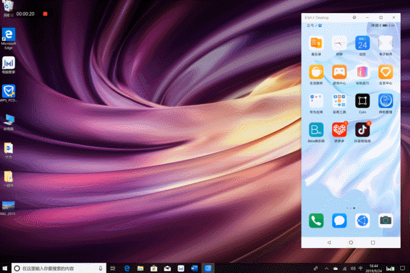Screen dimensions: 410x273
Task: Select the This PC desktop icon
Action: pos(9,122)
